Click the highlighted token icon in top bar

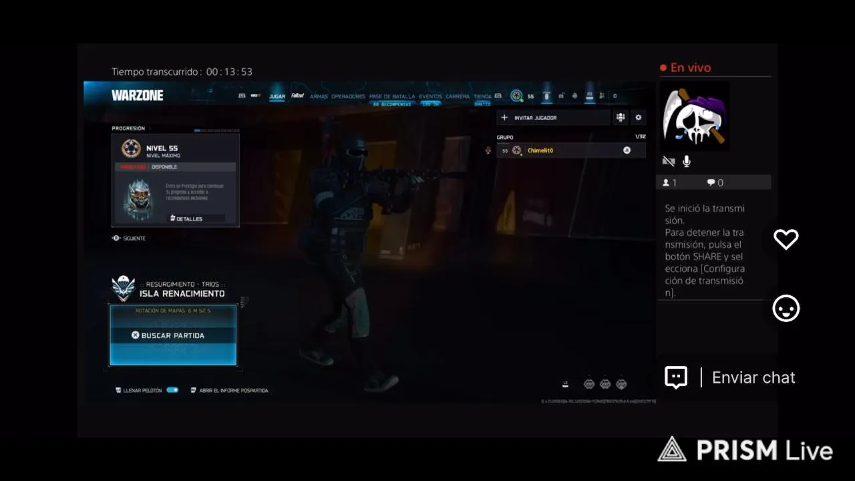point(546,96)
